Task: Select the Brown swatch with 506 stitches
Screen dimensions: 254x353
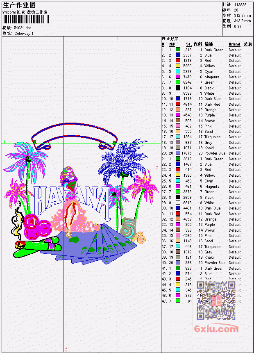Action: [178, 121]
